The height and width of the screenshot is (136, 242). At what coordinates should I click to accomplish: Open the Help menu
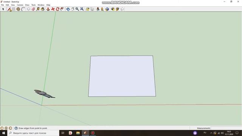point(48,5)
